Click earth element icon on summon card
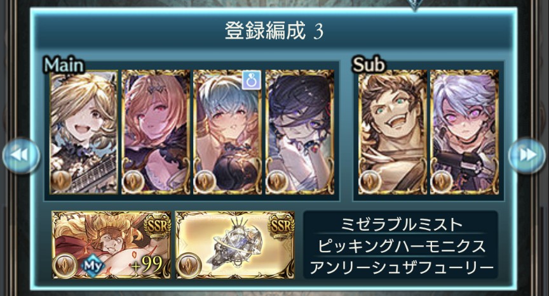 coord(65,266)
